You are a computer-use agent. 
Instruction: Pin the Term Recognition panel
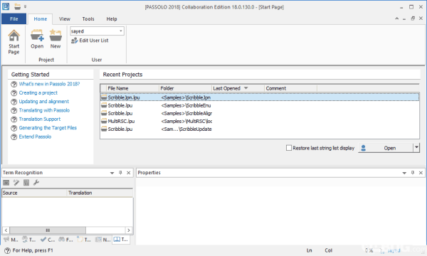pos(120,173)
